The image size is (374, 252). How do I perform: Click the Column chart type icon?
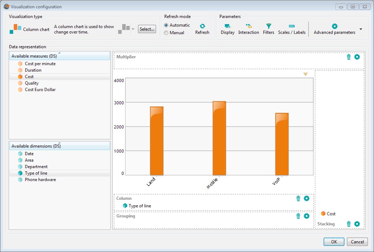15,29
